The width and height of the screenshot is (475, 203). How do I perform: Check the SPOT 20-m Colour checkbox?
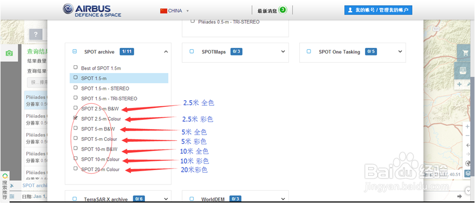click(76, 168)
